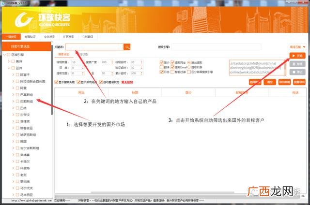Screen dimensions: 310x205
Task: Expand the 美洲 tree node
Action: pyautogui.click(x=9, y=61)
